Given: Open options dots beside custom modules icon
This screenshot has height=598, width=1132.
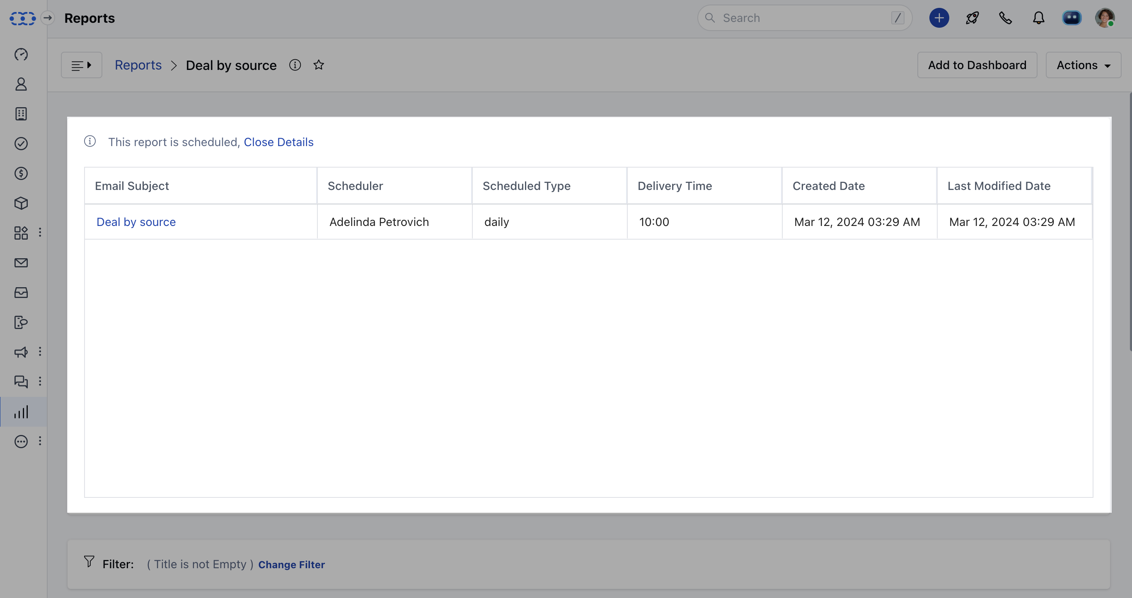Looking at the screenshot, I should (x=40, y=232).
